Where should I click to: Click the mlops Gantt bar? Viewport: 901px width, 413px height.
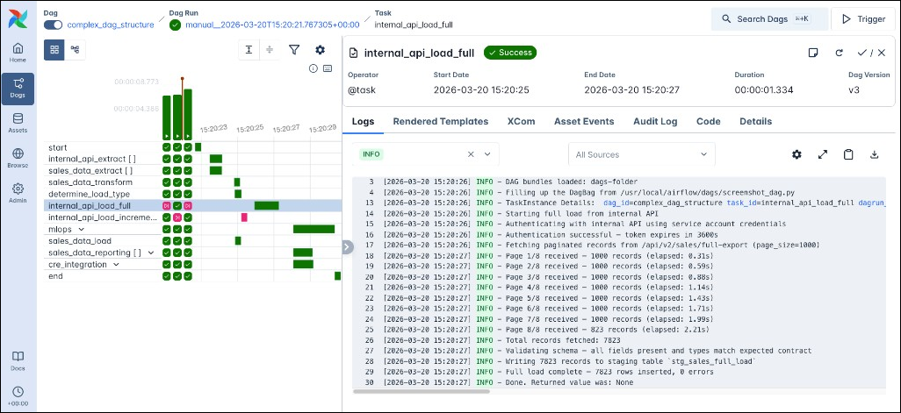click(x=314, y=230)
